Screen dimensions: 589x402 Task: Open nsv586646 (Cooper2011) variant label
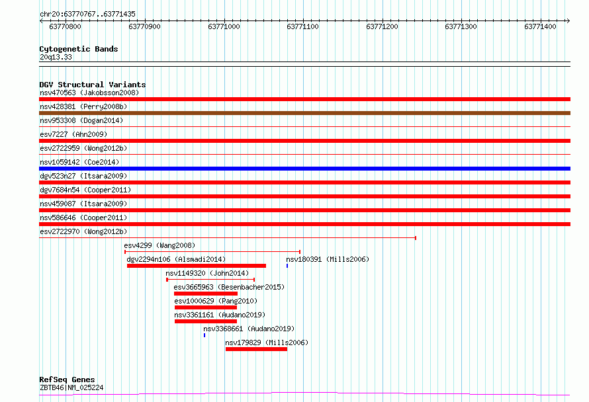pyautogui.click(x=83, y=218)
